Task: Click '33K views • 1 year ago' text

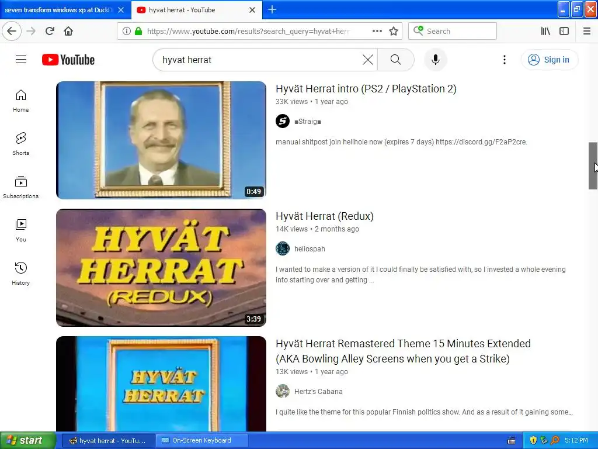Action: [x=312, y=102]
